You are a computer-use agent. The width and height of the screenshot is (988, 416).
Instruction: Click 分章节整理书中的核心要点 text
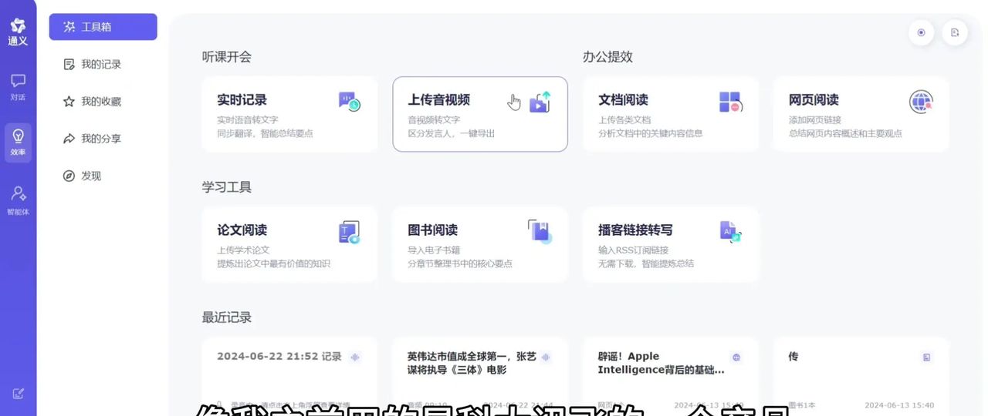(x=460, y=263)
